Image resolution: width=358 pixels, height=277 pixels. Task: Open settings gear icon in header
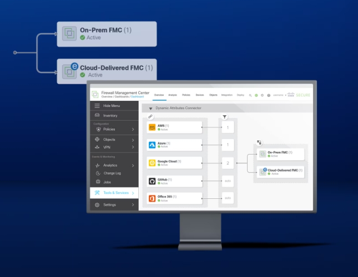[x=262, y=95]
